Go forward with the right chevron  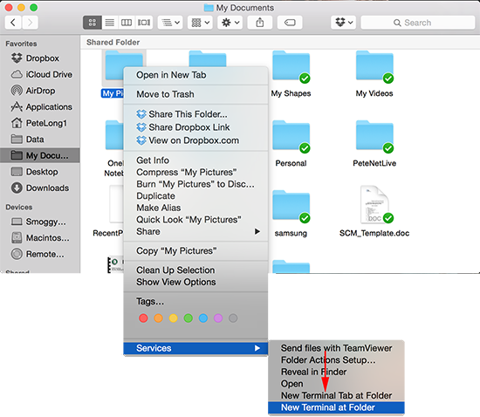[x=30, y=23]
